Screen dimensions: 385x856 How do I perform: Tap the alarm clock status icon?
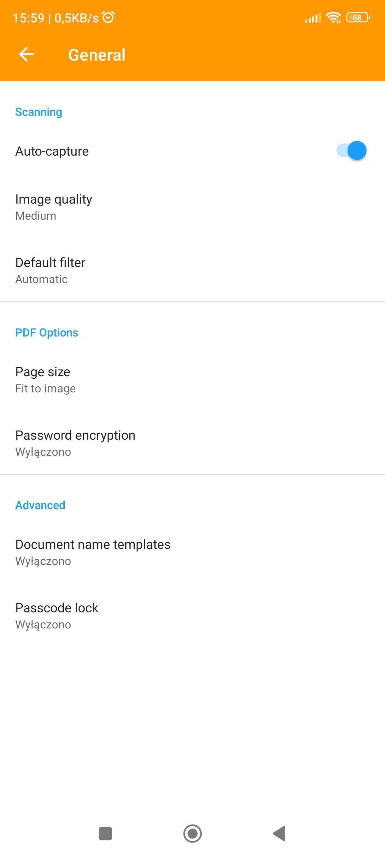108,17
